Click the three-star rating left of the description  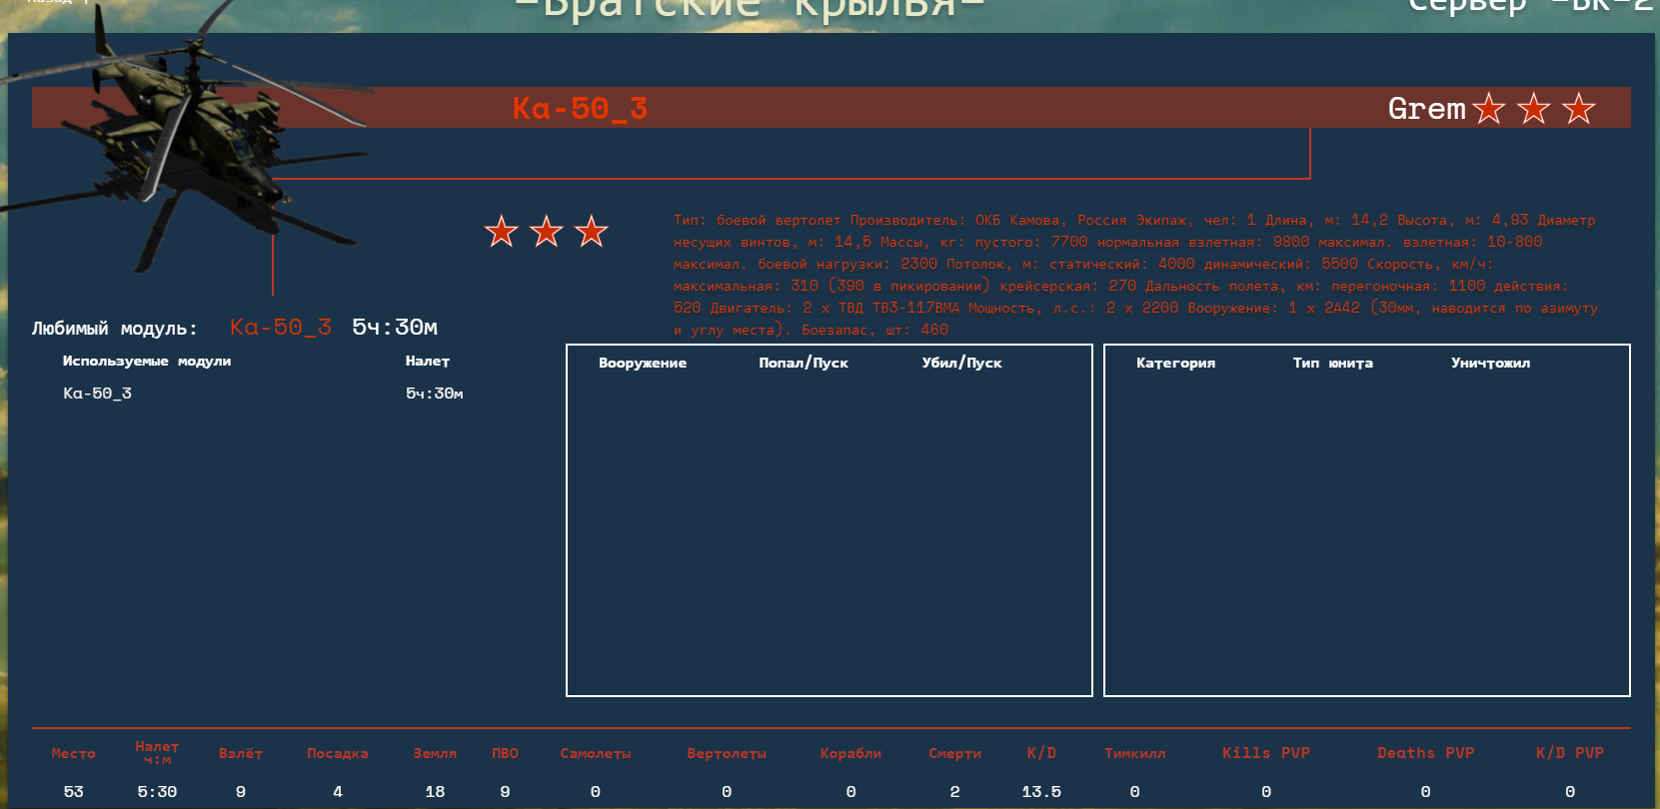click(x=547, y=232)
